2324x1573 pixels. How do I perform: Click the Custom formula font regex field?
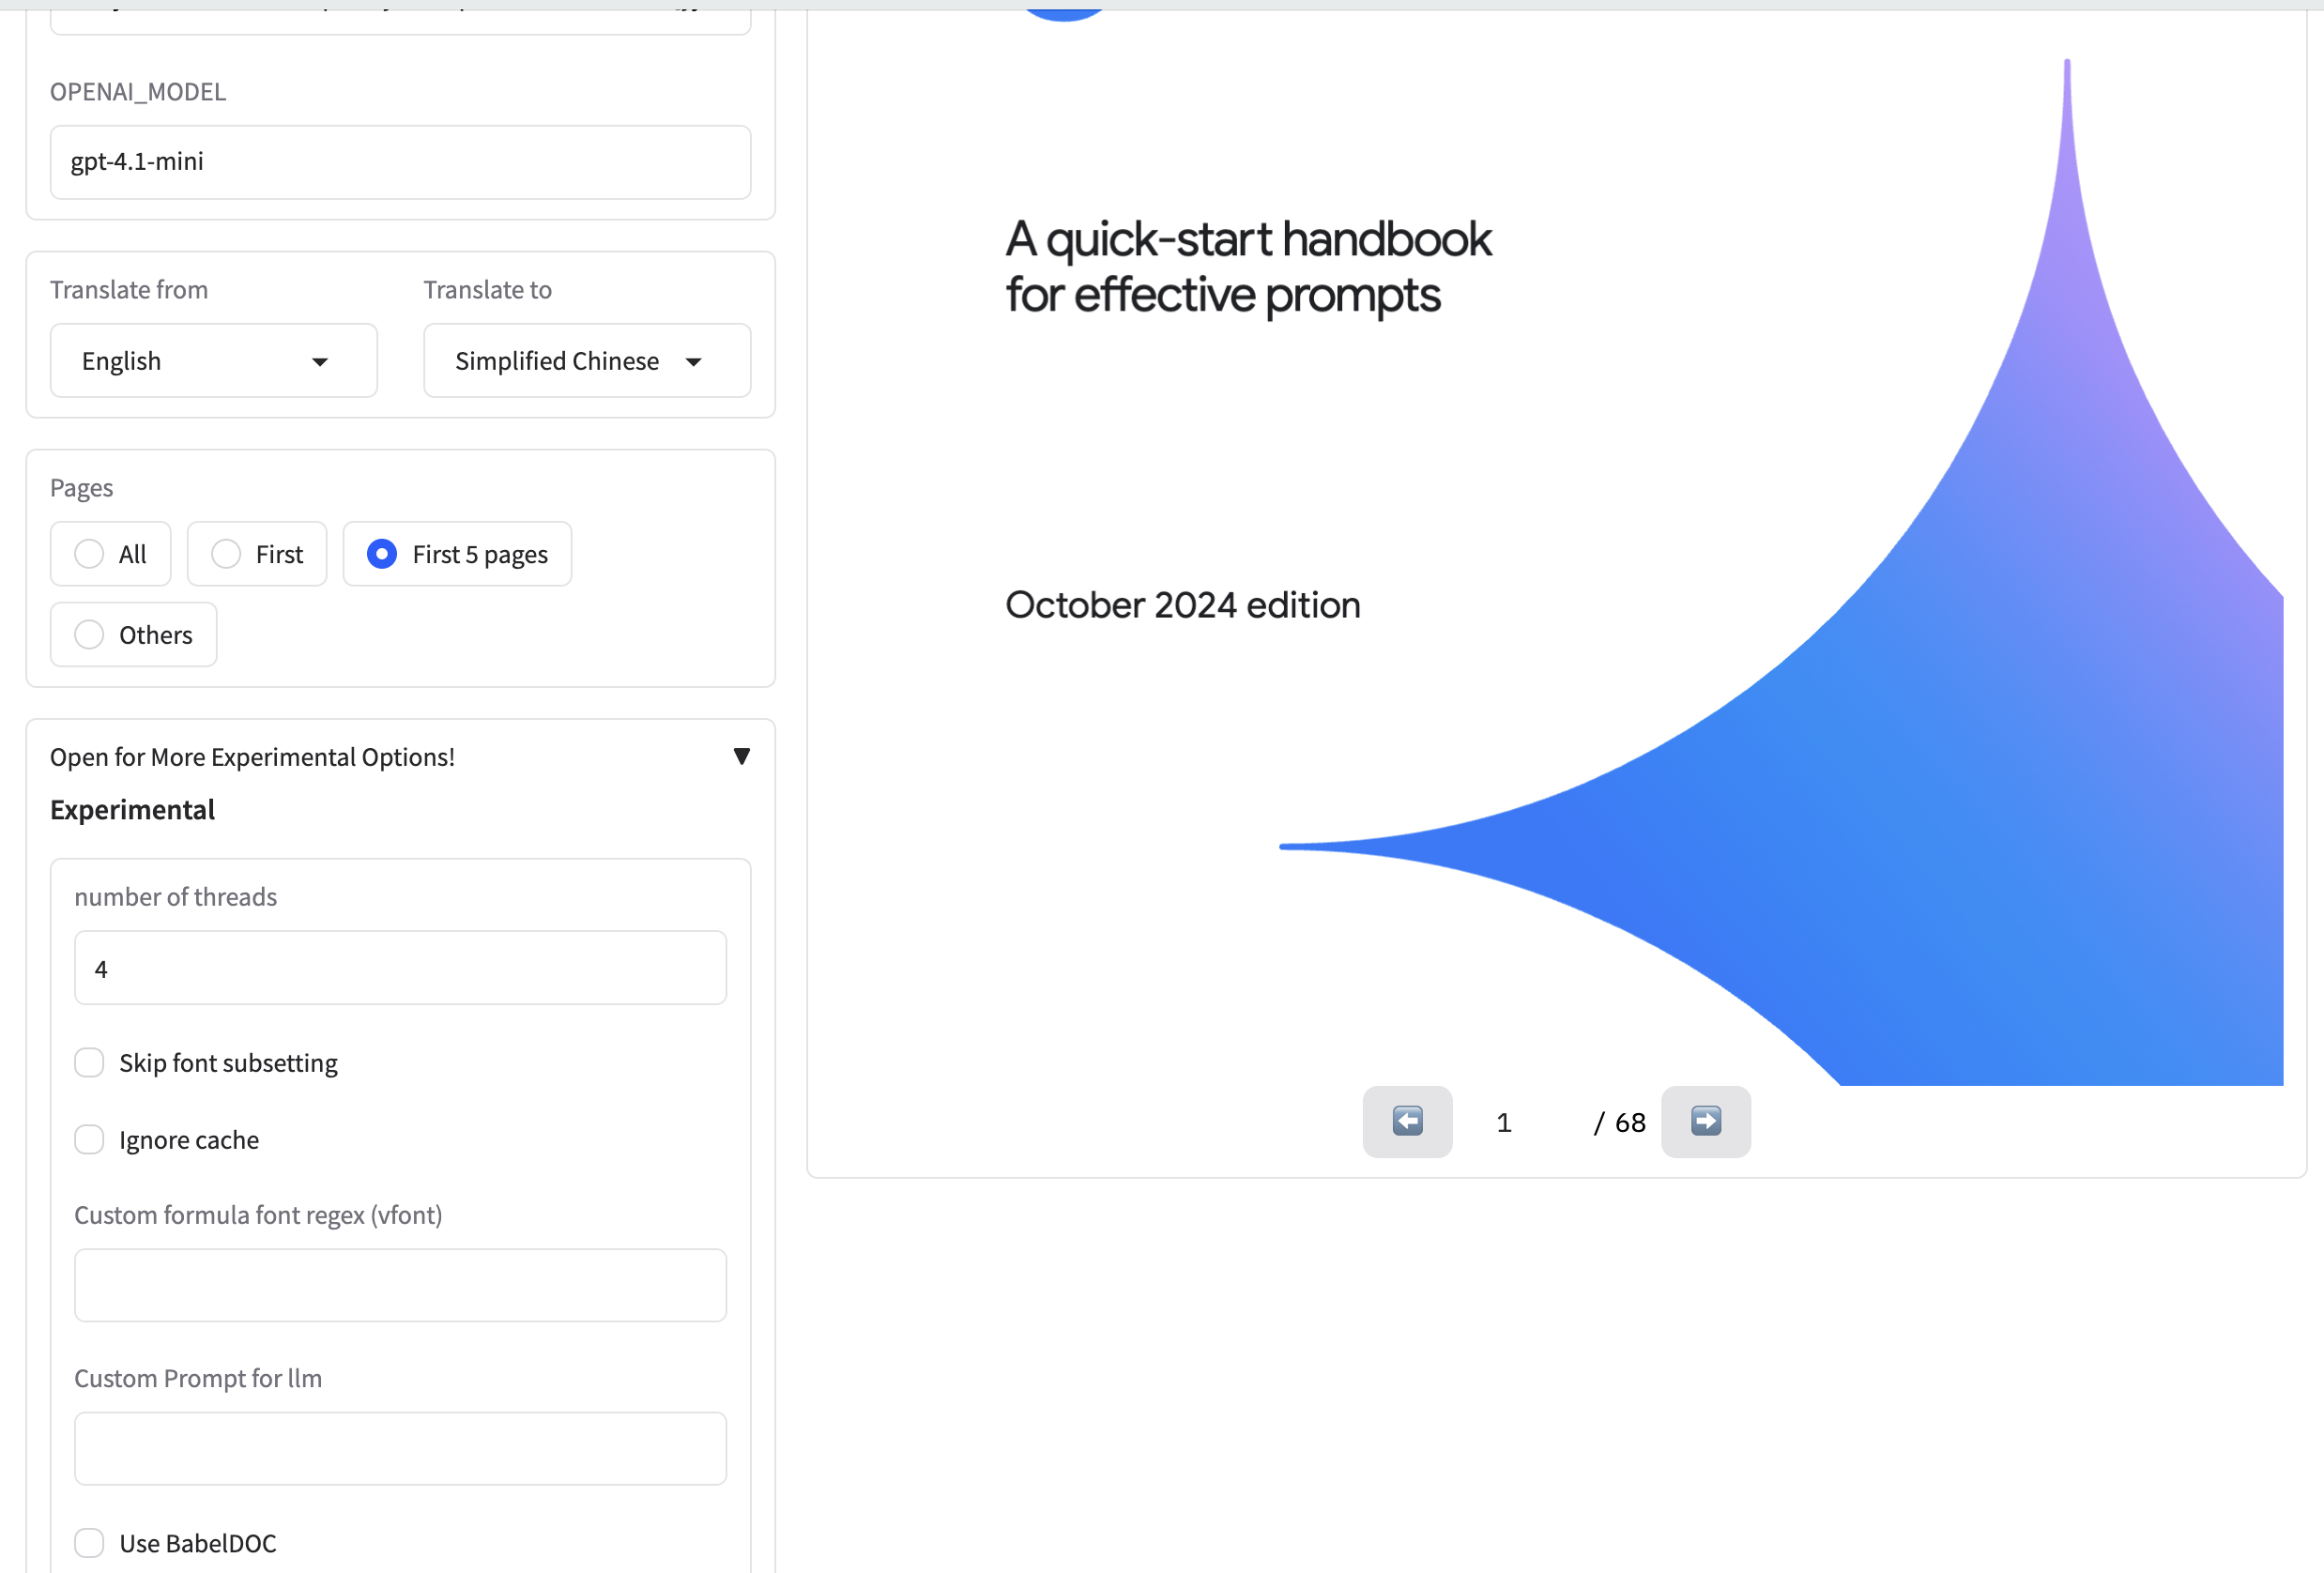click(x=400, y=1285)
